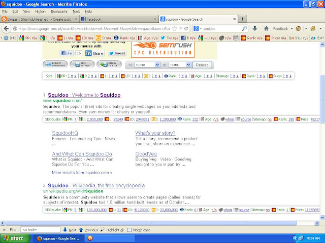Viewport: 325px width, 243px height.
Task: Open the SEMrush CPC Distribution banner
Action: 162,50
